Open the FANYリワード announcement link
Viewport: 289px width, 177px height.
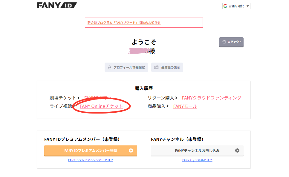click(x=124, y=23)
